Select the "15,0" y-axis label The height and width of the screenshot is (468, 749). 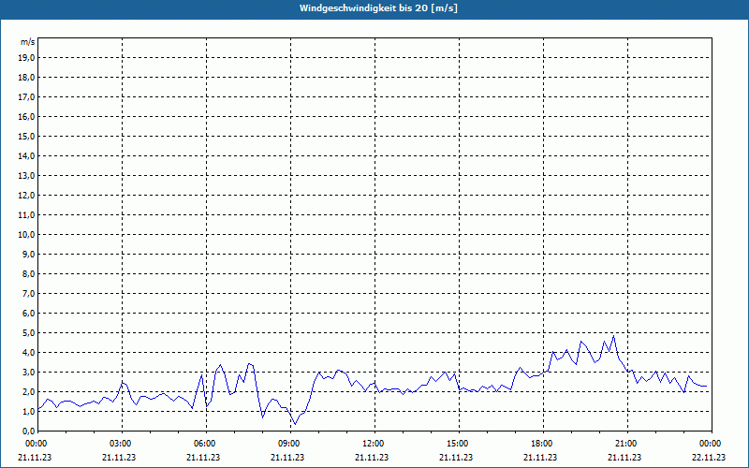(x=26, y=136)
